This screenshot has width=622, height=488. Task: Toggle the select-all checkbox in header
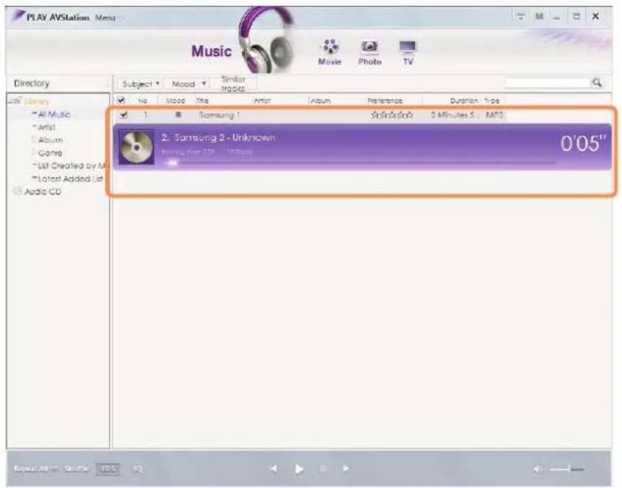[x=121, y=100]
